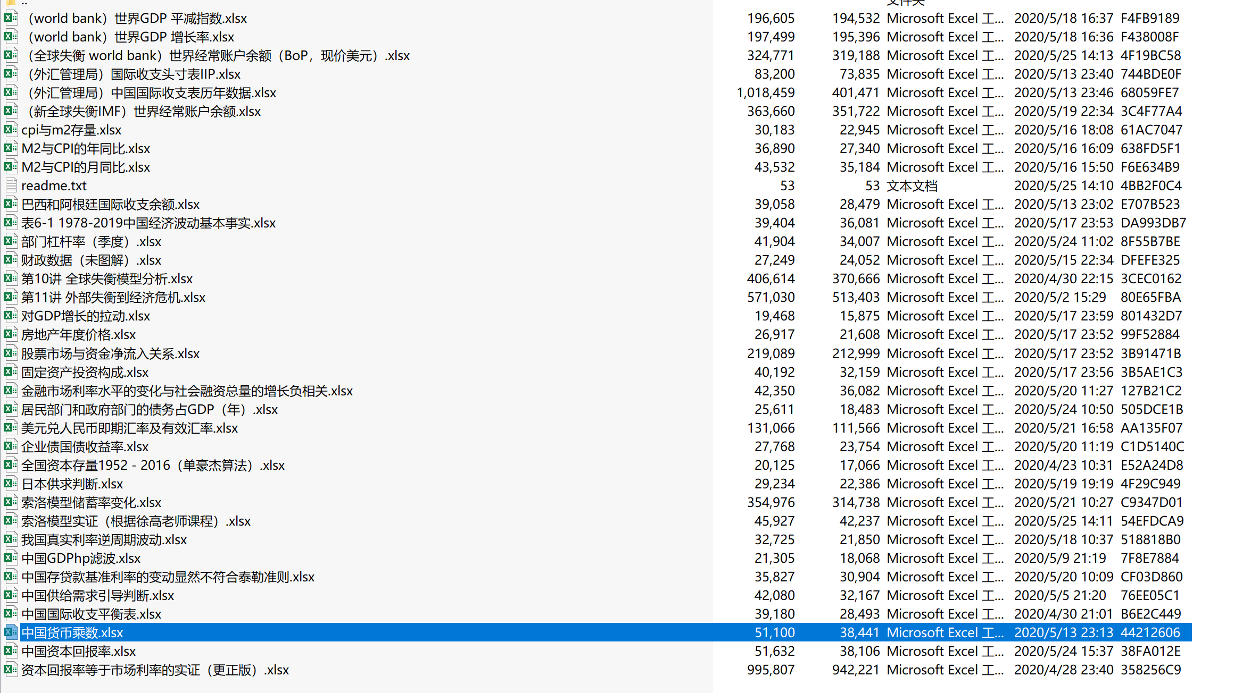The height and width of the screenshot is (693, 1259).
Task: Click the Excel icon of 第10讲 全球失衡模型分析.xlsx
Action: click(x=11, y=278)
